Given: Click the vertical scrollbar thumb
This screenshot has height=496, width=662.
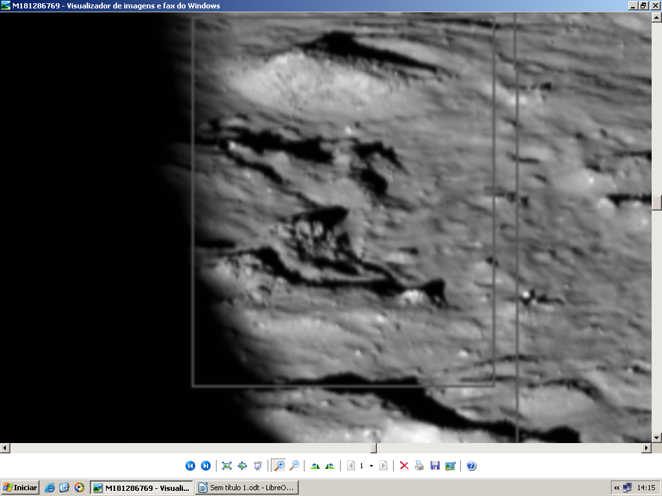Looking at the screenshot, I should pos(657,202).
